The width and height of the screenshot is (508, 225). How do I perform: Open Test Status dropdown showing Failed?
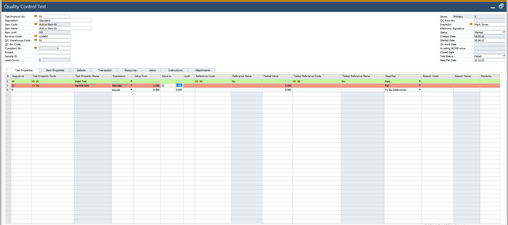coord(504,56)
